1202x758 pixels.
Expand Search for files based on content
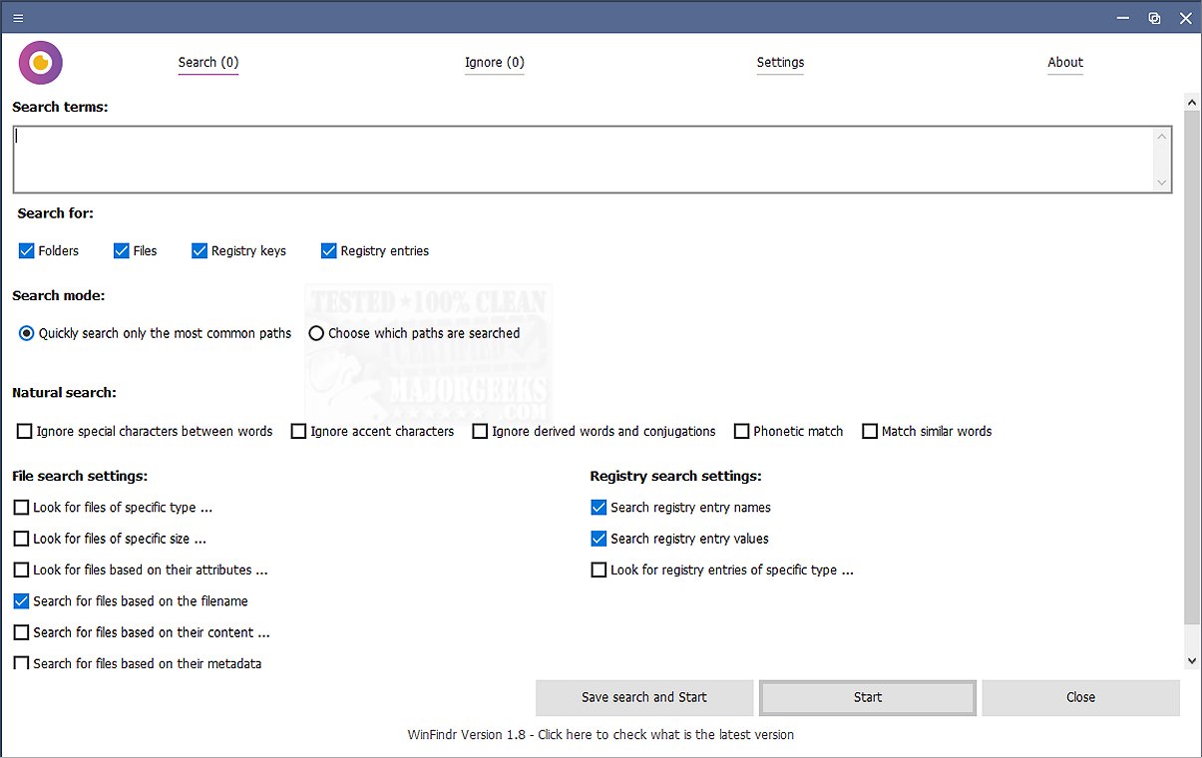[22, 632]
